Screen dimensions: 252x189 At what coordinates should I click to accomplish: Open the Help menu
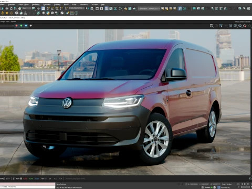click(103, 4)
